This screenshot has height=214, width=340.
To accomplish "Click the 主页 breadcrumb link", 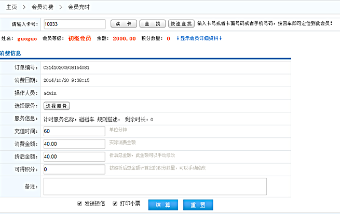I will click(11, 8).
